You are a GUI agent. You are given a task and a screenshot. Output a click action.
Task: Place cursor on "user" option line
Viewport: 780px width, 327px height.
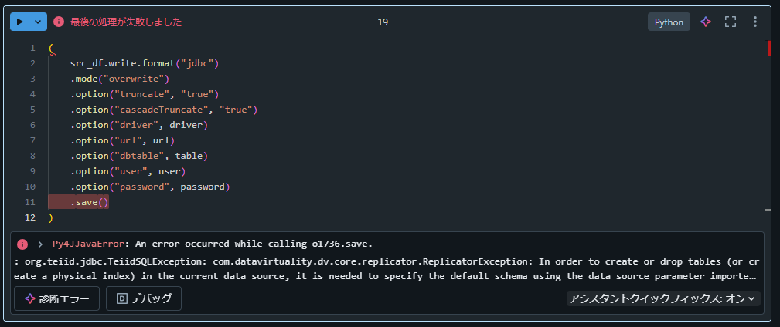pyautogui.click(x=128, y=171)
